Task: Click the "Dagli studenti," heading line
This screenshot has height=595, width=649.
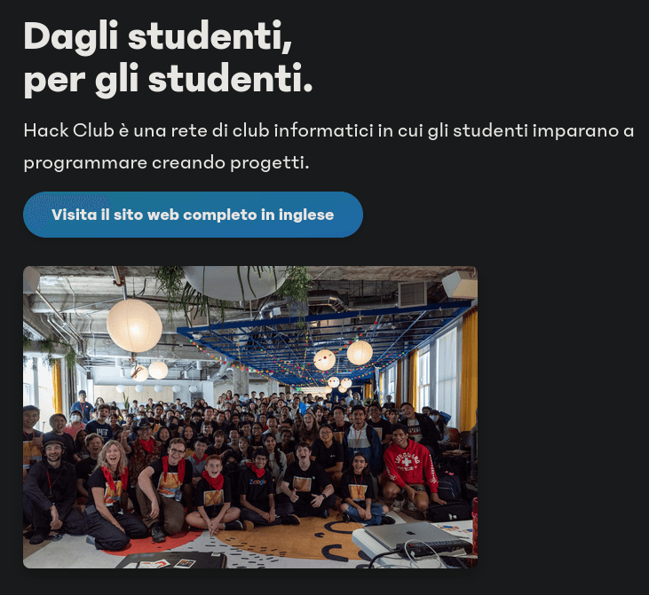Action: click(x=158, y=37)
